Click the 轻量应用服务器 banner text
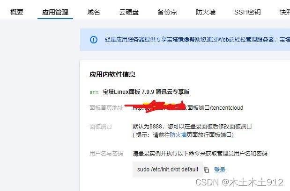Image resolution: width=290 pixels, height=191 pixels. tap(197, 39)
